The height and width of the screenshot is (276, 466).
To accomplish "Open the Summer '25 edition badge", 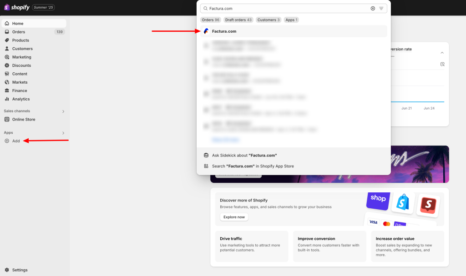I will pyautogui.click(x=43, y=7).
